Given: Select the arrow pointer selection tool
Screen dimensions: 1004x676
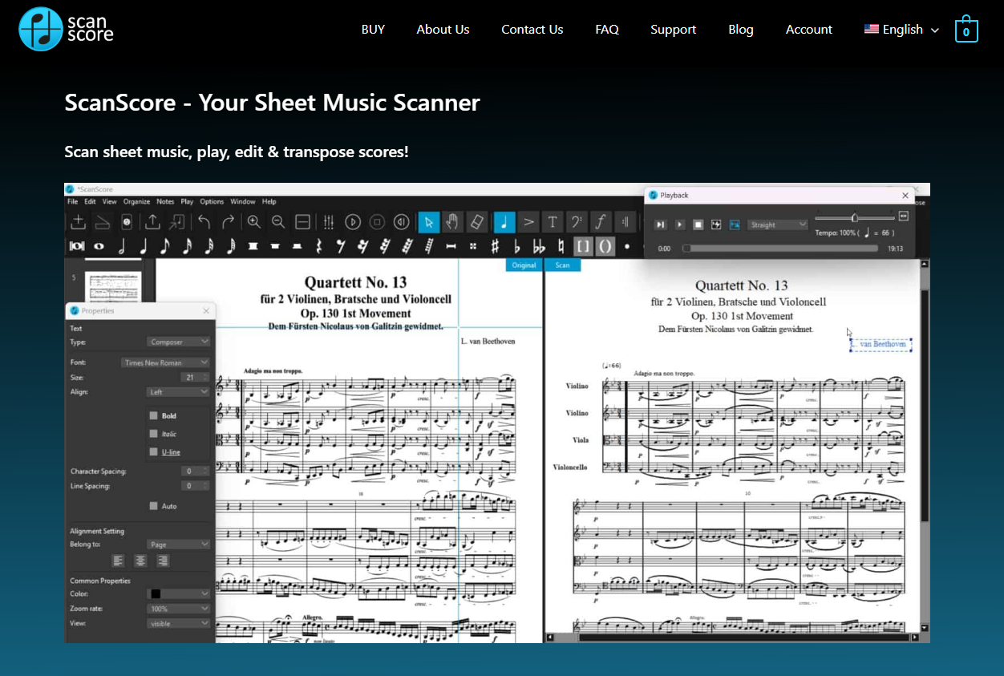Looking at the screenshot, I should click(429, 222).
